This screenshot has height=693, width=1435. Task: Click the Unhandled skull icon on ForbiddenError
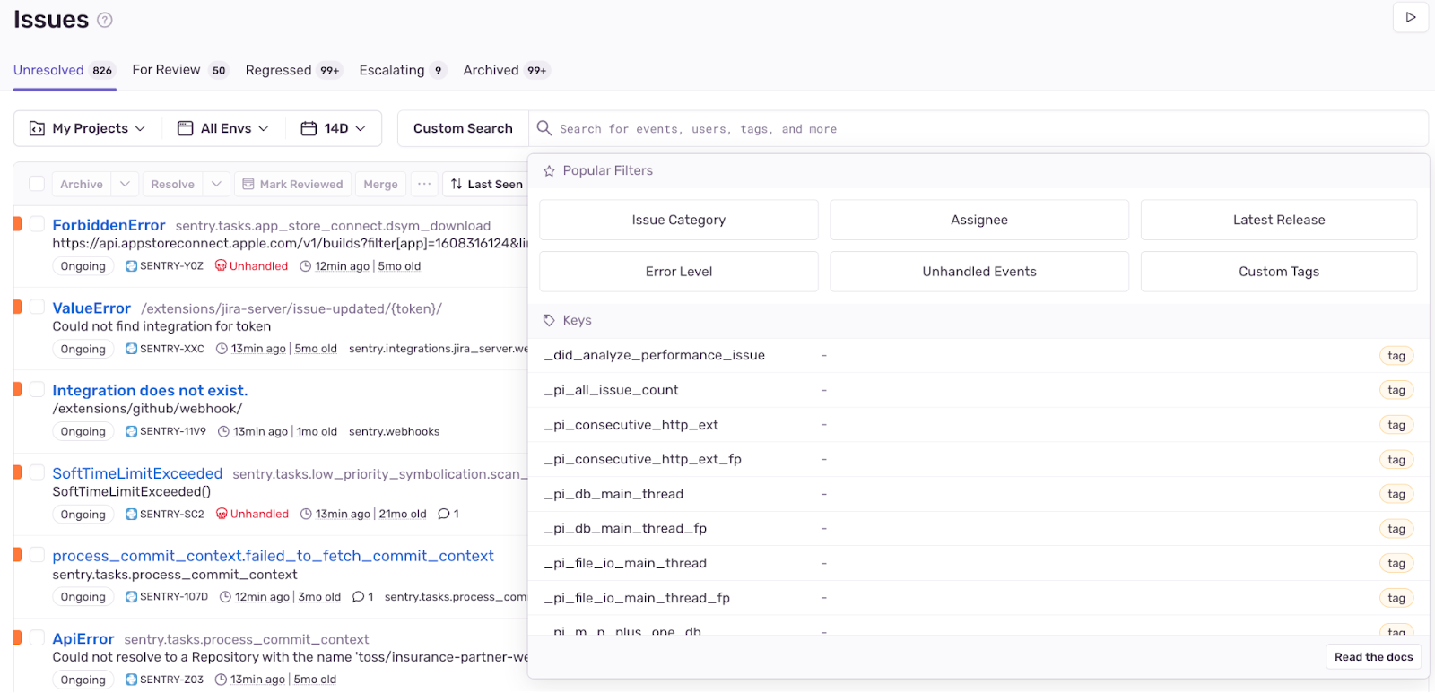click(221, 266)
